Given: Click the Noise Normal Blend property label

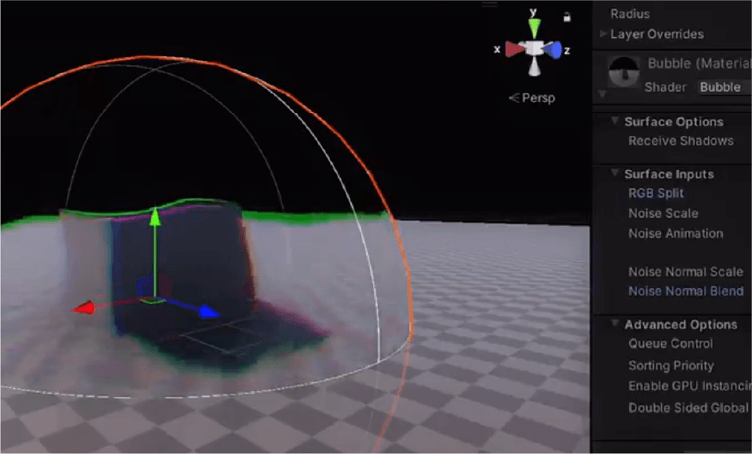Looking at the screenshot, I should tap(685, 291).
